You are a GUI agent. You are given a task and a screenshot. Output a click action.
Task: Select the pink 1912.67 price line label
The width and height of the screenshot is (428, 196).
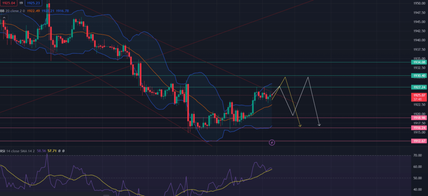[x=419, y=141]
